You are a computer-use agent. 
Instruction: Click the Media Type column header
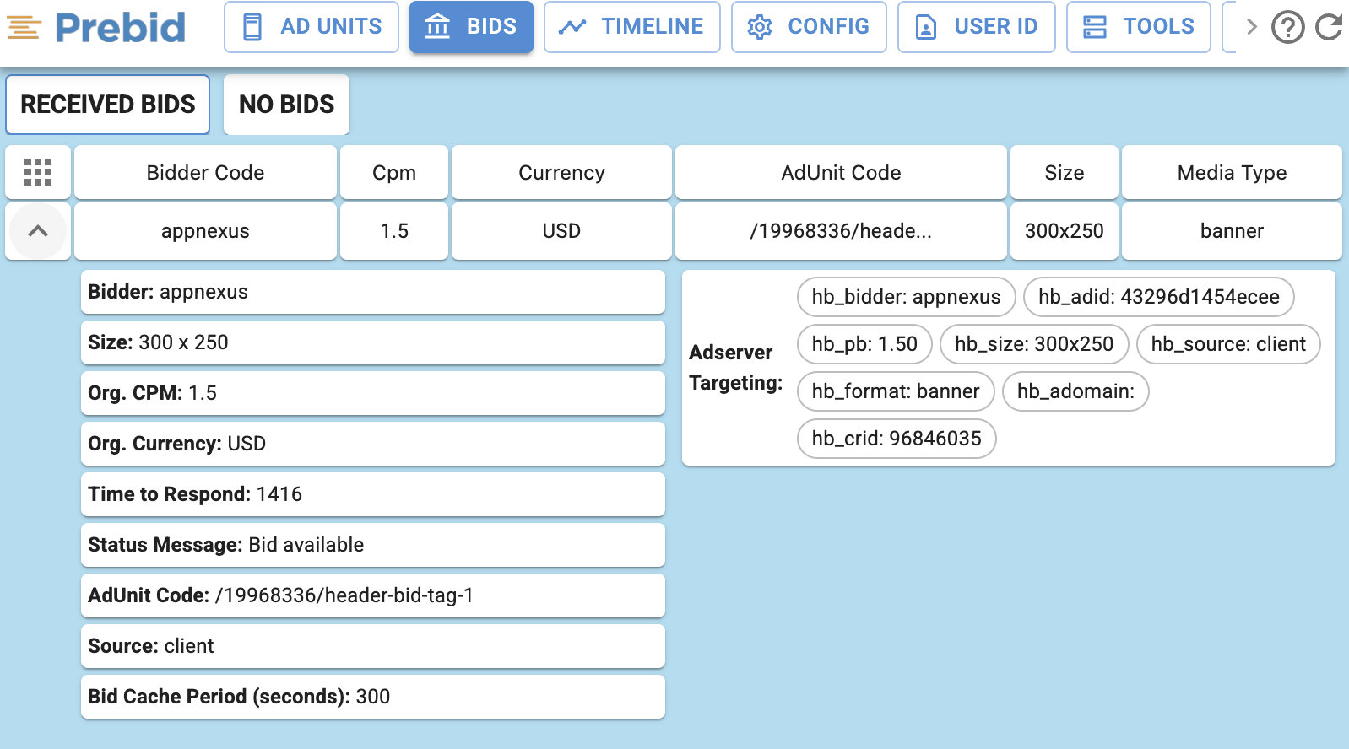click(x=1233, y=172)
